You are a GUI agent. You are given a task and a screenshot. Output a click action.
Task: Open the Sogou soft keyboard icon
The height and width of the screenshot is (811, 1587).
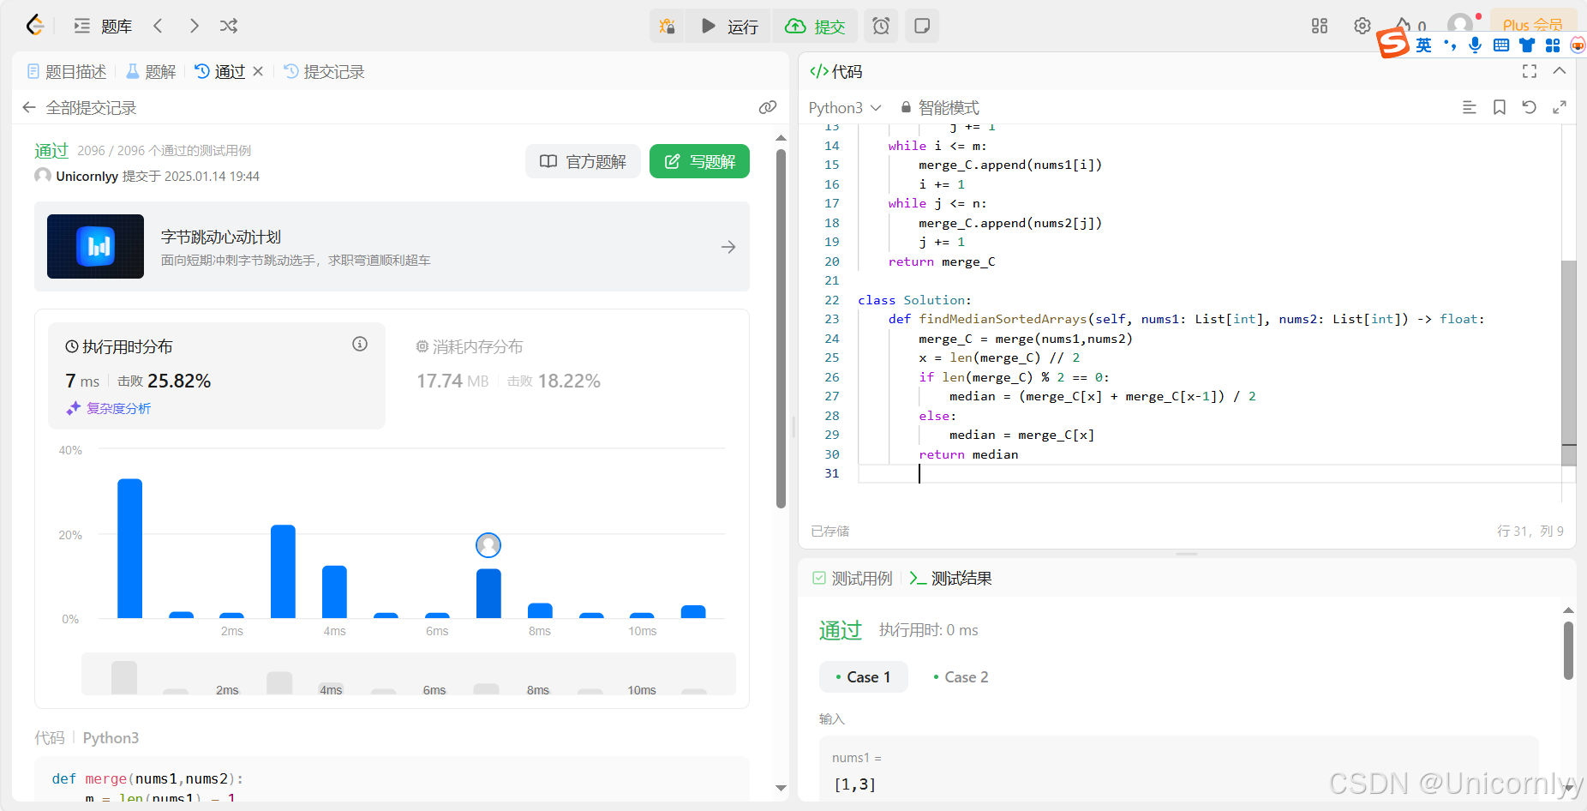pyautogui.click(x=1501, y=45)
